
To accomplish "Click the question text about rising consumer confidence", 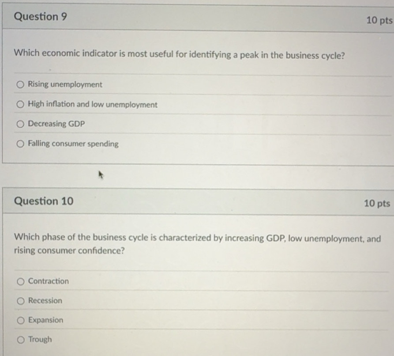I will pyautogui.click(x=198, y=244).
